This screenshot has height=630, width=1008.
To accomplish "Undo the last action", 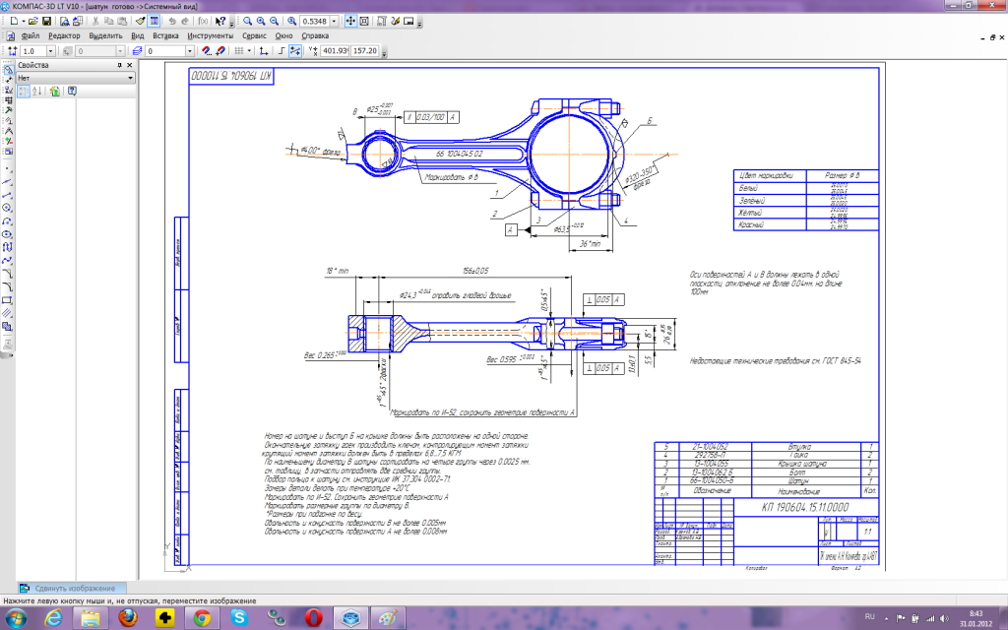I will coord(171,22).
